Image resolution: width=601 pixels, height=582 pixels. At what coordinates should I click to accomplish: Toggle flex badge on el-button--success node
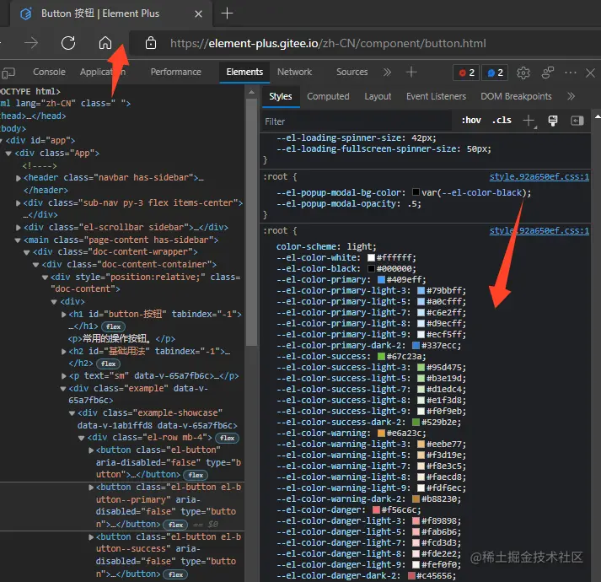[x=175, y=574]
